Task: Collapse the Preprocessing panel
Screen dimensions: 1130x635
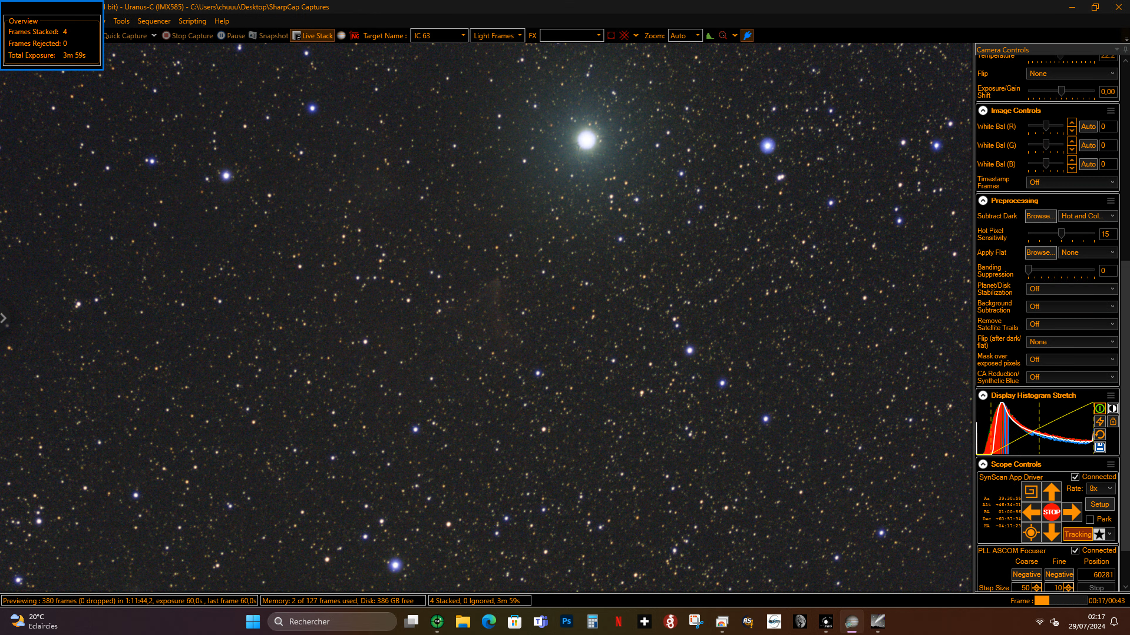Action: point(983,201)
